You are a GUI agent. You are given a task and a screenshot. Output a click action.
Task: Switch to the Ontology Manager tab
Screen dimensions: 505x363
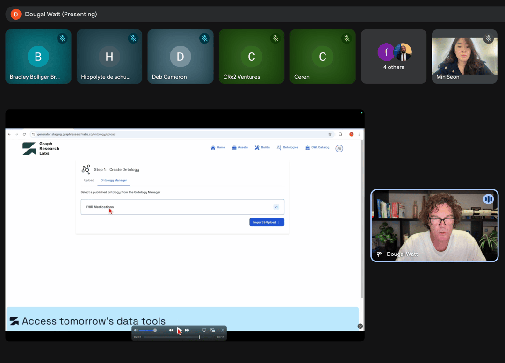tap(114, 180)
